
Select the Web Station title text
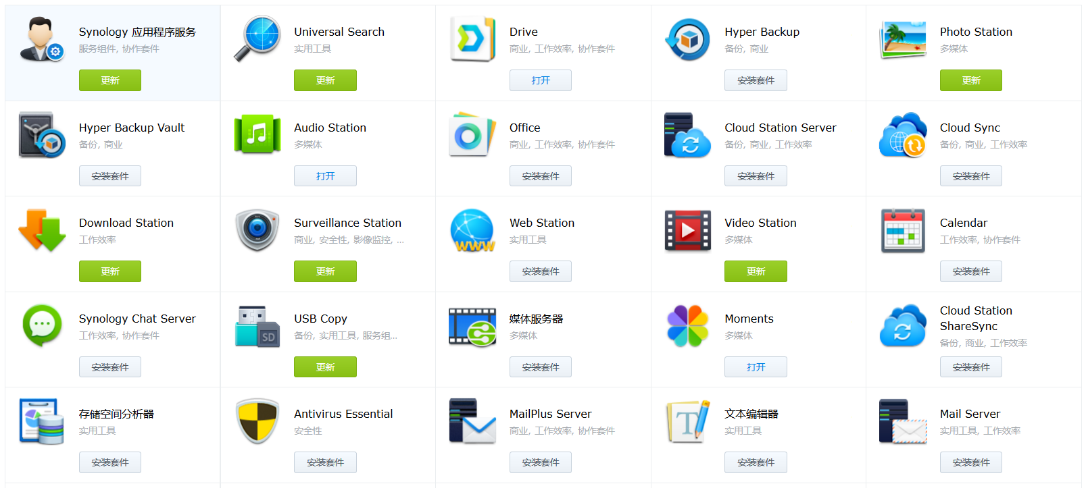pyautogui.click(x=542, y=223)
